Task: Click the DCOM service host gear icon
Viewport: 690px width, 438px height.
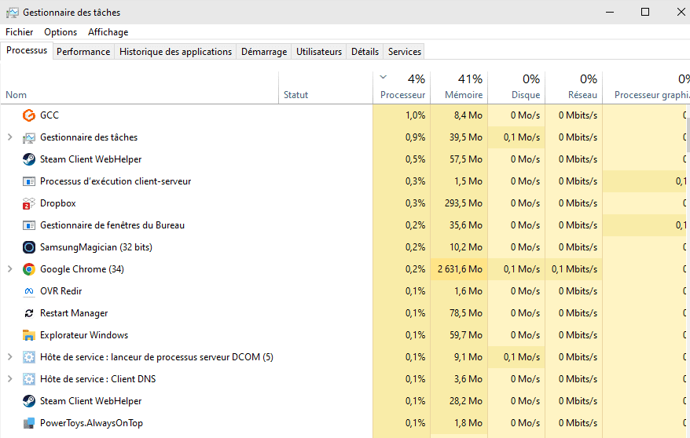Action: click(29, 356)
